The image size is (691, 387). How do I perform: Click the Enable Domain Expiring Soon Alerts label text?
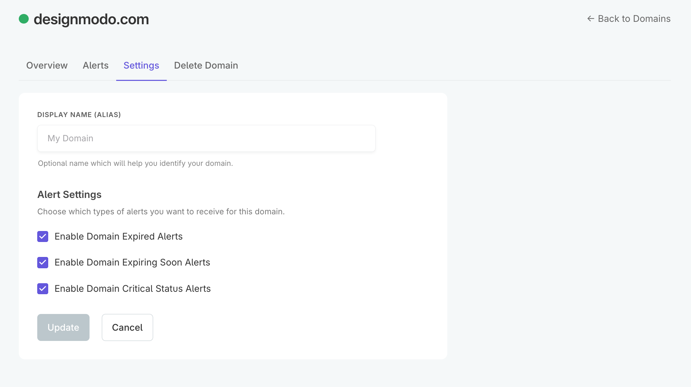(x=132, y=262)
